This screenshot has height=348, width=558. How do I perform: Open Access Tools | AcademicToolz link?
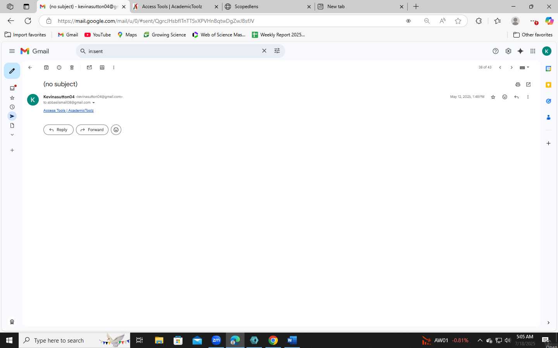tap(69, 111)
